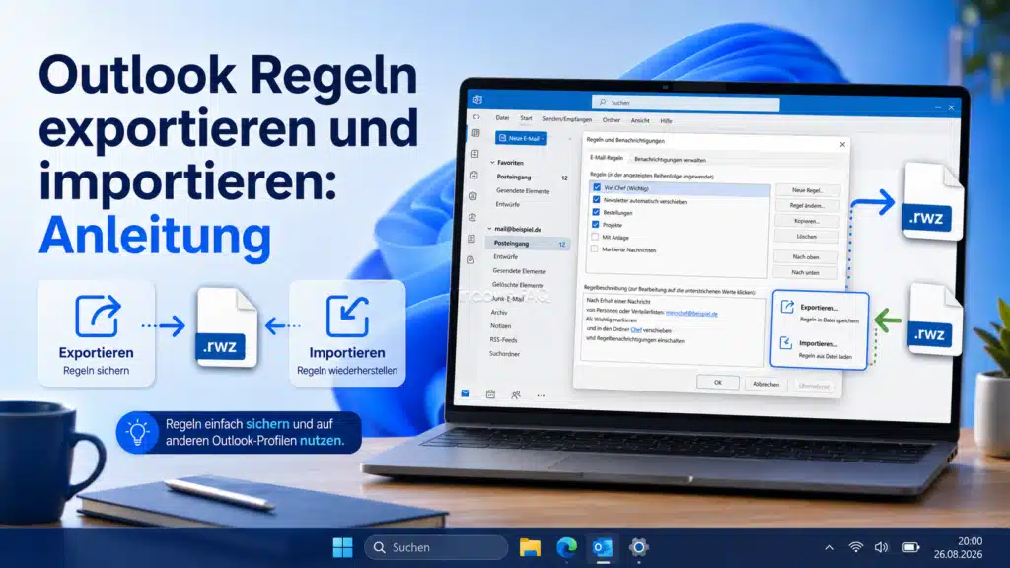Viewport: 1010px width, 568px height.
Task: Open Wi-Fi network status in tray
Action: click(x=855, y=547)
